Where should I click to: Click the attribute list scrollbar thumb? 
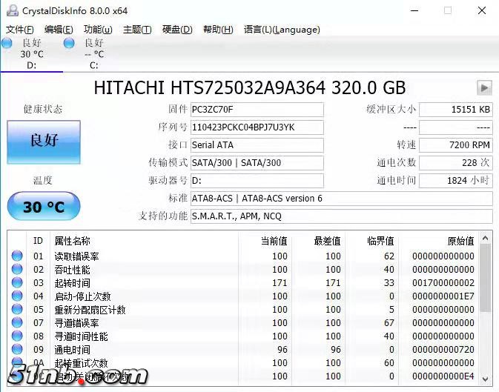tap(486, 279)
